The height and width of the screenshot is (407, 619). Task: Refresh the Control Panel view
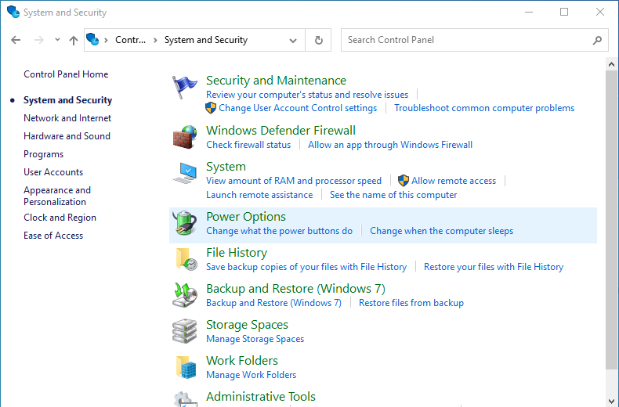(x=319, y=40)
